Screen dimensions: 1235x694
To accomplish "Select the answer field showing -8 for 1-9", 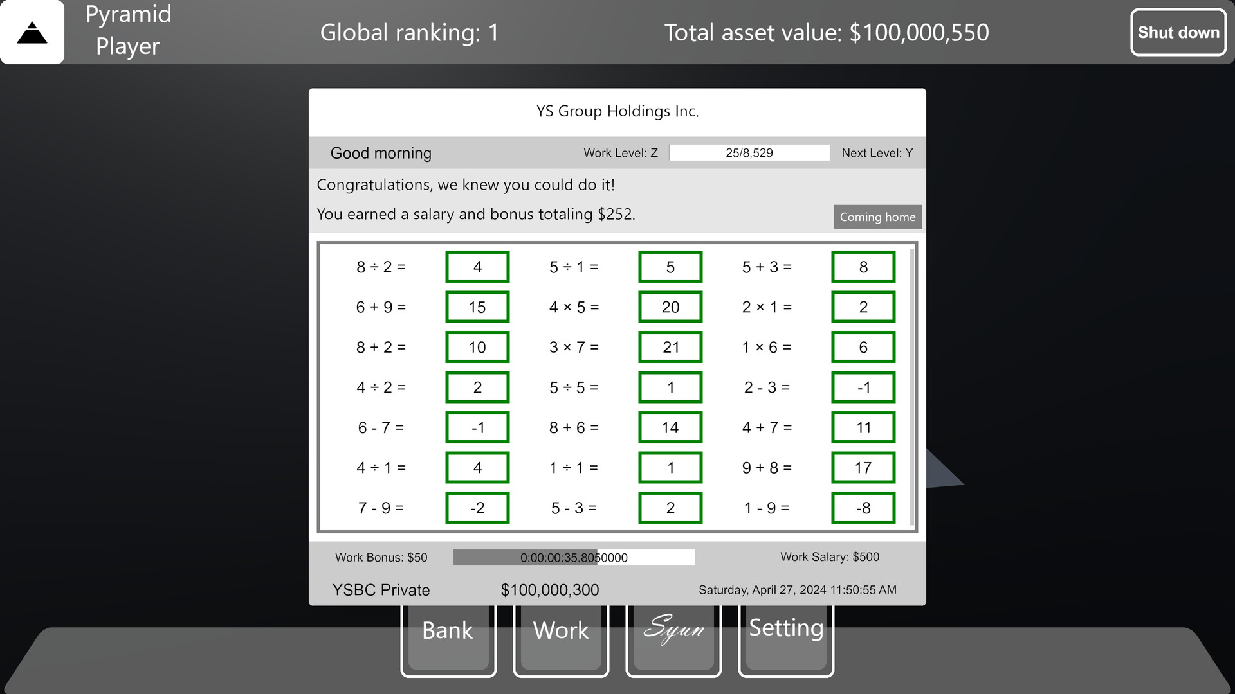I will [x=863, y=508].
